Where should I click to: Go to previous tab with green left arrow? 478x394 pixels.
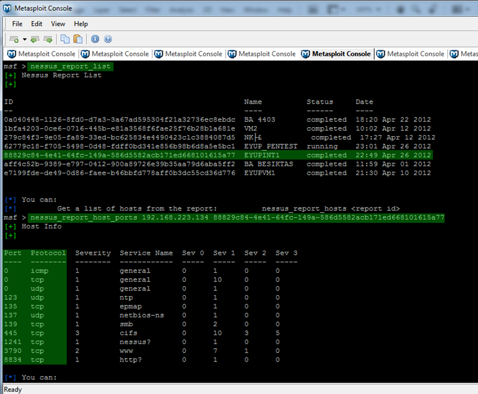35,39
